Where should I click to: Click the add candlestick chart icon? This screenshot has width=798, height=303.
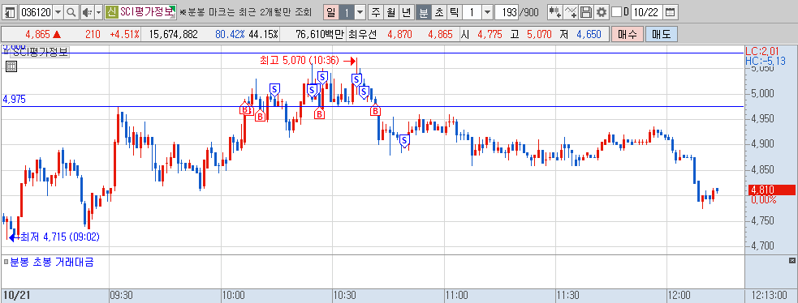[x=555, y=11]
